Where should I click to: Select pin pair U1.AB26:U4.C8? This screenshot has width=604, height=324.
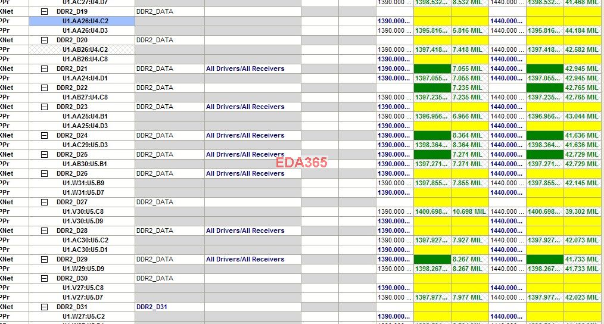coord(85,59)
